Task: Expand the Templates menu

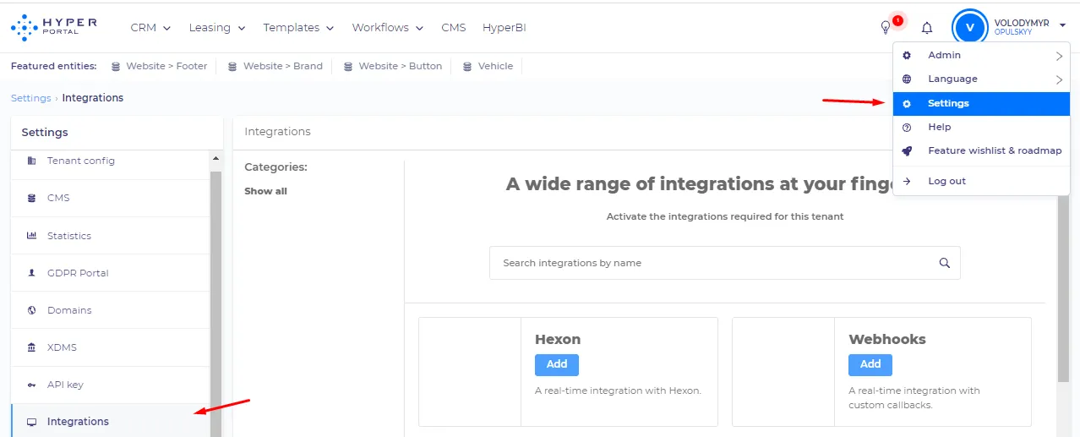Action: (x=298, y=28)
